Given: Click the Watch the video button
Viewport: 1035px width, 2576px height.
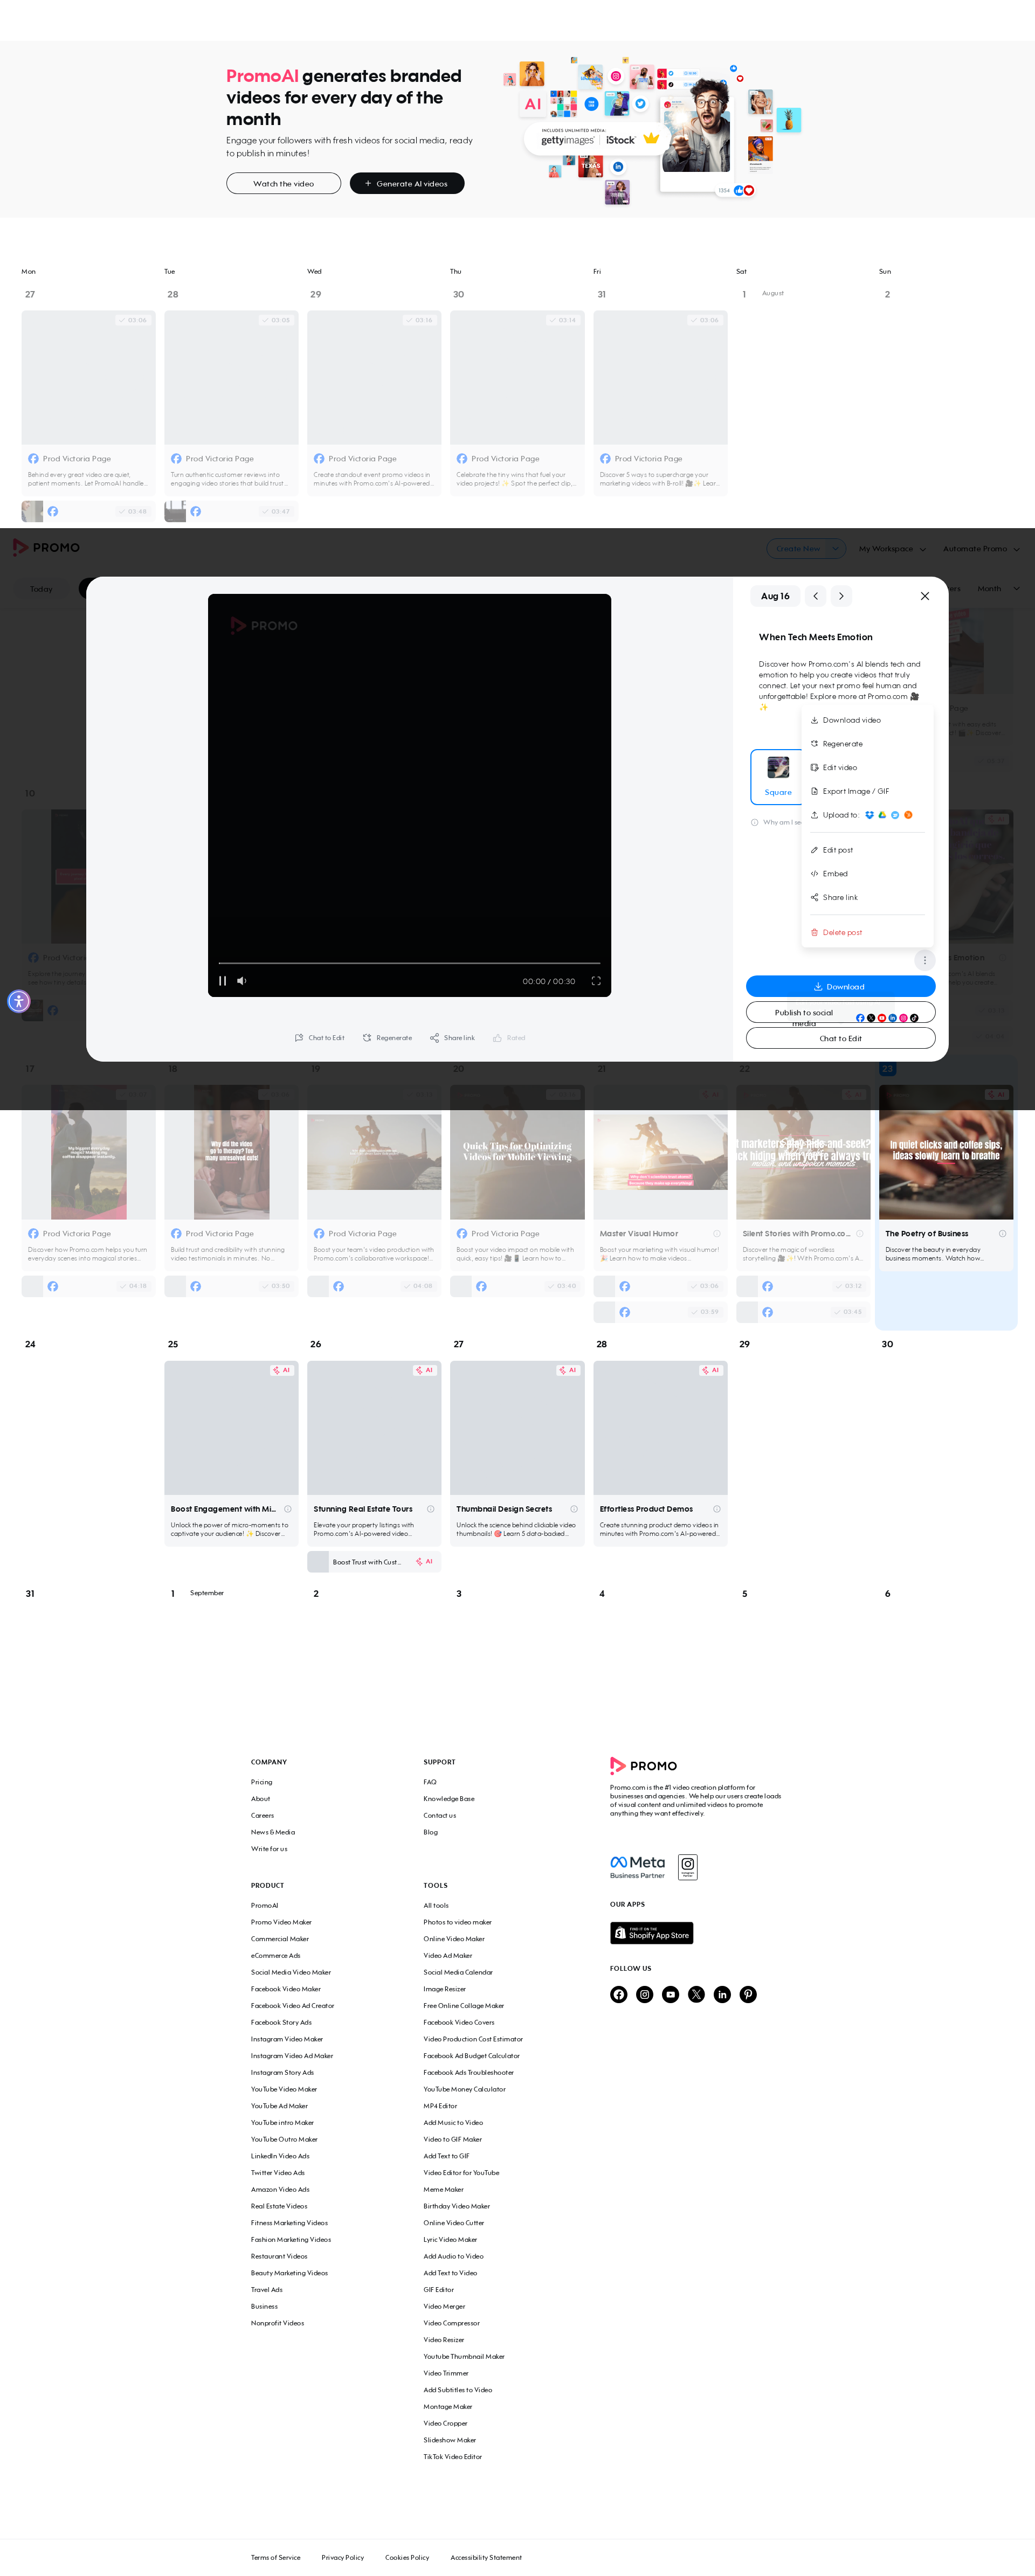Looking at the screenshot, I should (x=283, y=184).
